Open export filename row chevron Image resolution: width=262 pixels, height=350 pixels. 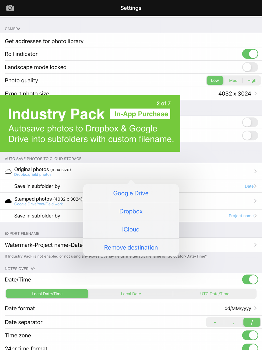[x=255, y=245]
